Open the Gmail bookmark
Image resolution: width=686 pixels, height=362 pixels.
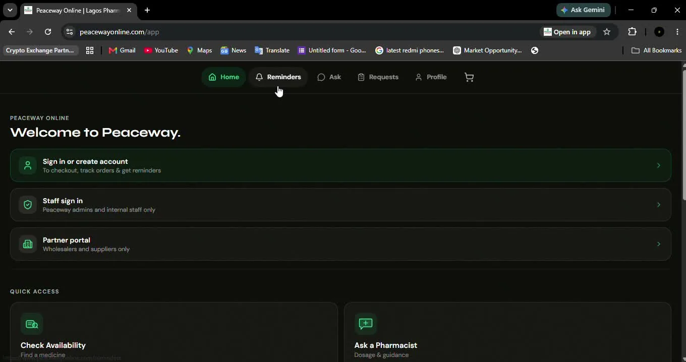pyautogui.click(x=122, y=50)
